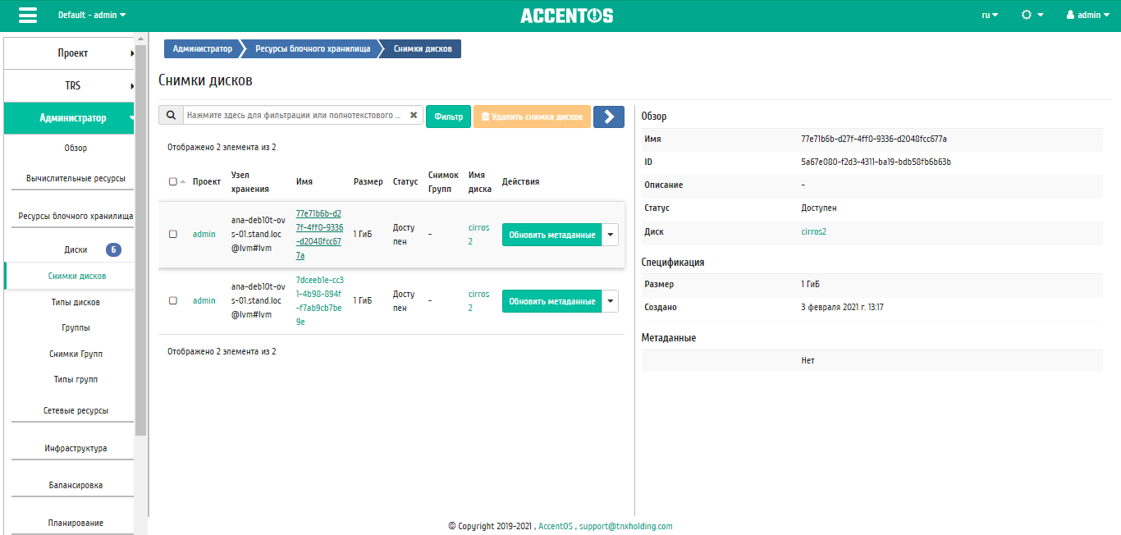Check the second snapshot row checkbox

point(172,300)
